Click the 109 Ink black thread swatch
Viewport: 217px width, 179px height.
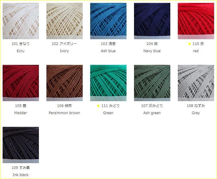(x=21, y=145)
